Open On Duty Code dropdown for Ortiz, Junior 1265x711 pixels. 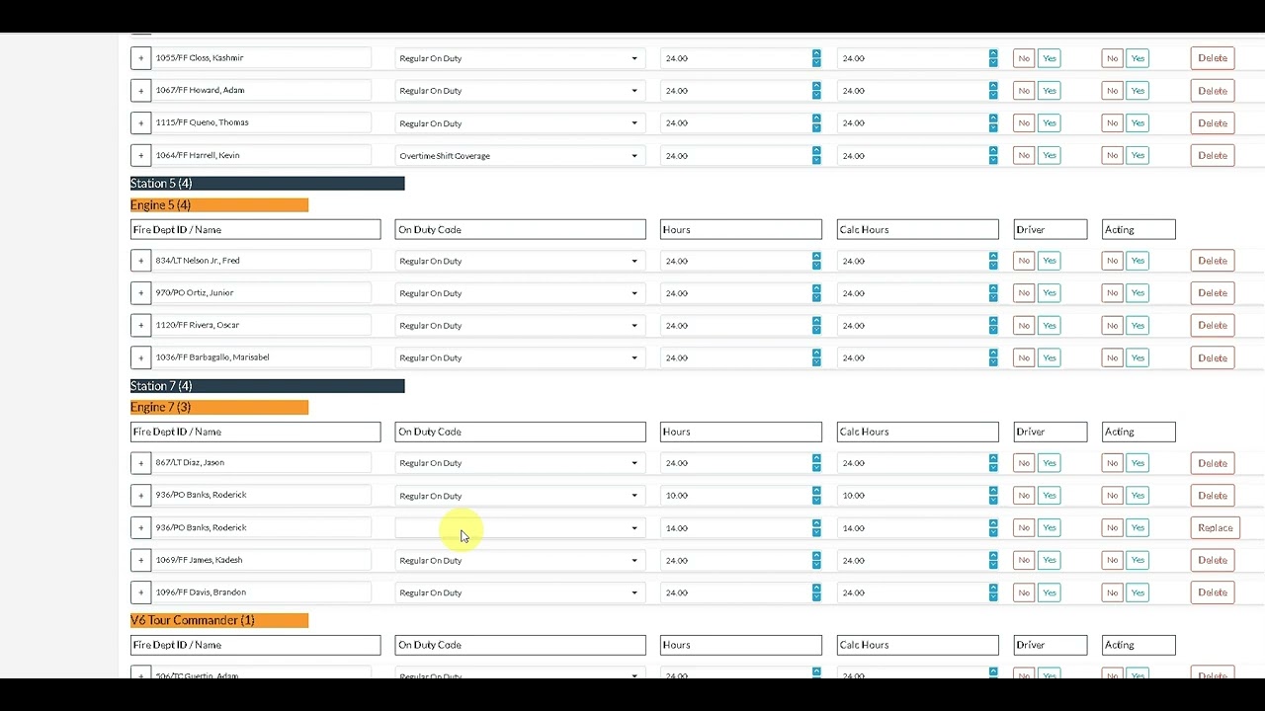520,293
